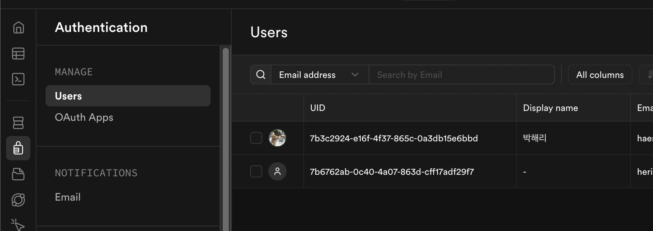
Task: Open the project Home icon
Action: click(18, 28)
